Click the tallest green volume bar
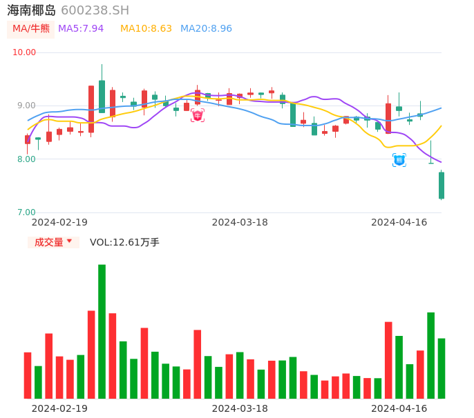Image resolution: width=474 pixels, height=418 pixels. coord(102,331)
